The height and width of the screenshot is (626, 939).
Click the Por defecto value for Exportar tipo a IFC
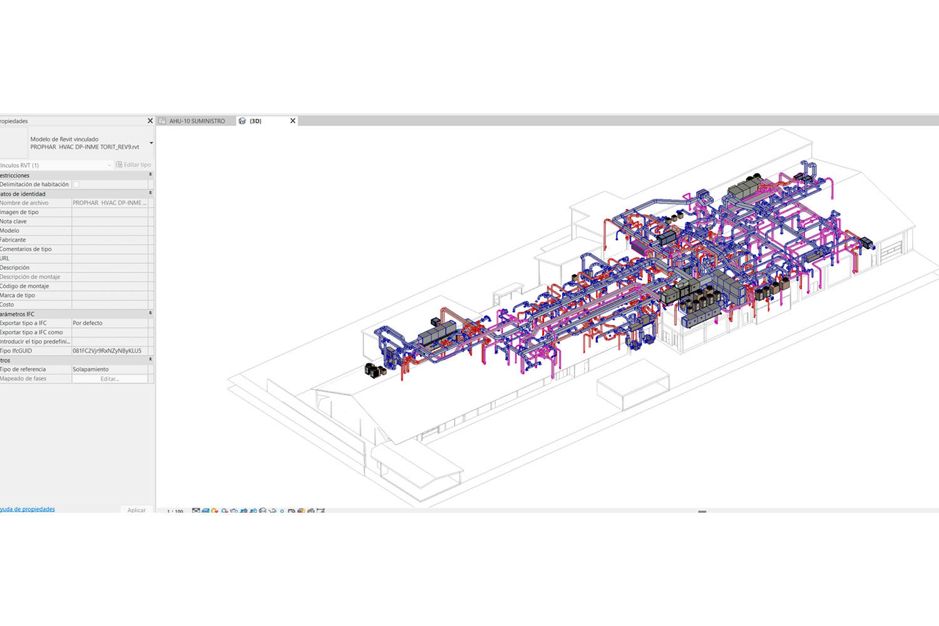(x=110, y=323)
